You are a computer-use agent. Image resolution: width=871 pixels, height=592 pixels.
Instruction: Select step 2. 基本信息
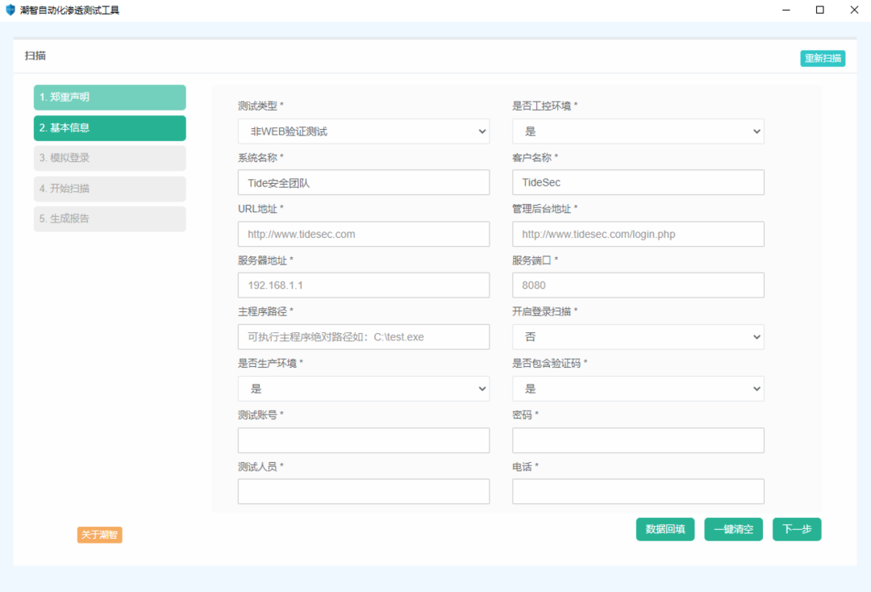pyautogui.click(x=110, y=127)
